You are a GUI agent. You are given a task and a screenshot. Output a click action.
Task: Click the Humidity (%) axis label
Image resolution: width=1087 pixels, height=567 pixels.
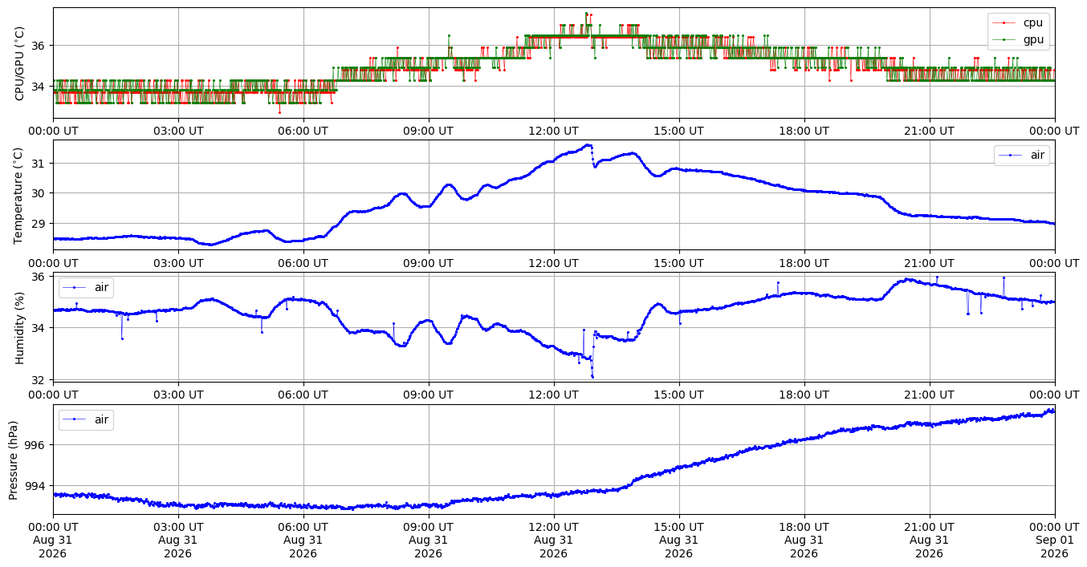pos(20,327)
